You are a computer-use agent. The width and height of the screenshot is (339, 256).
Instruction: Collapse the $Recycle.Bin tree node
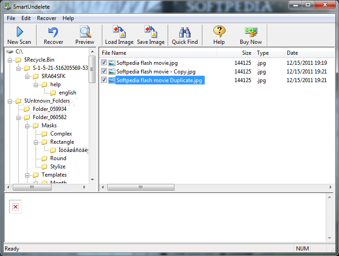click(x=10, y=60)
